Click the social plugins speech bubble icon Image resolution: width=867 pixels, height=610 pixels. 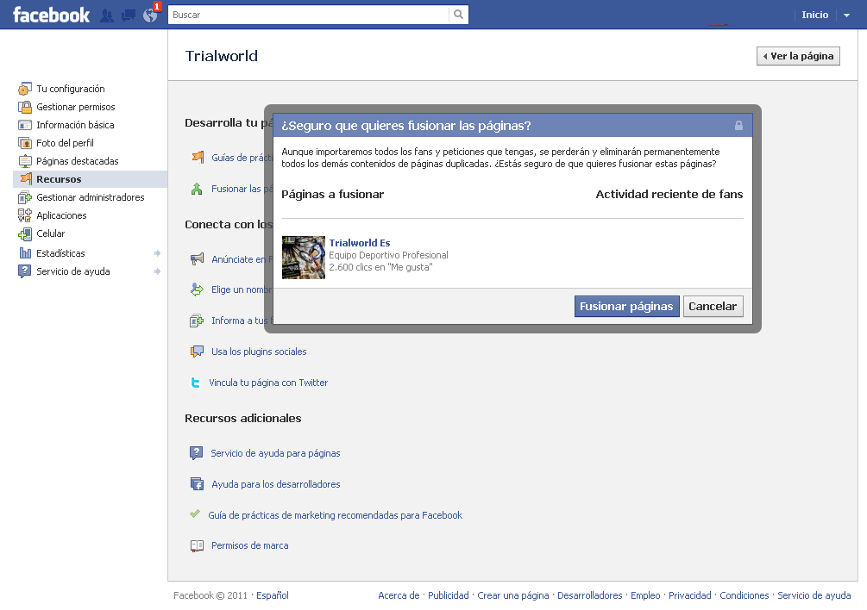(x=197, y=352)
